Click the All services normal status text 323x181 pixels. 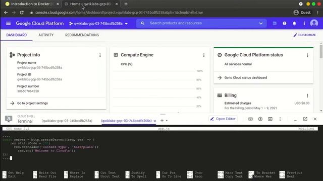coord(238,64)
